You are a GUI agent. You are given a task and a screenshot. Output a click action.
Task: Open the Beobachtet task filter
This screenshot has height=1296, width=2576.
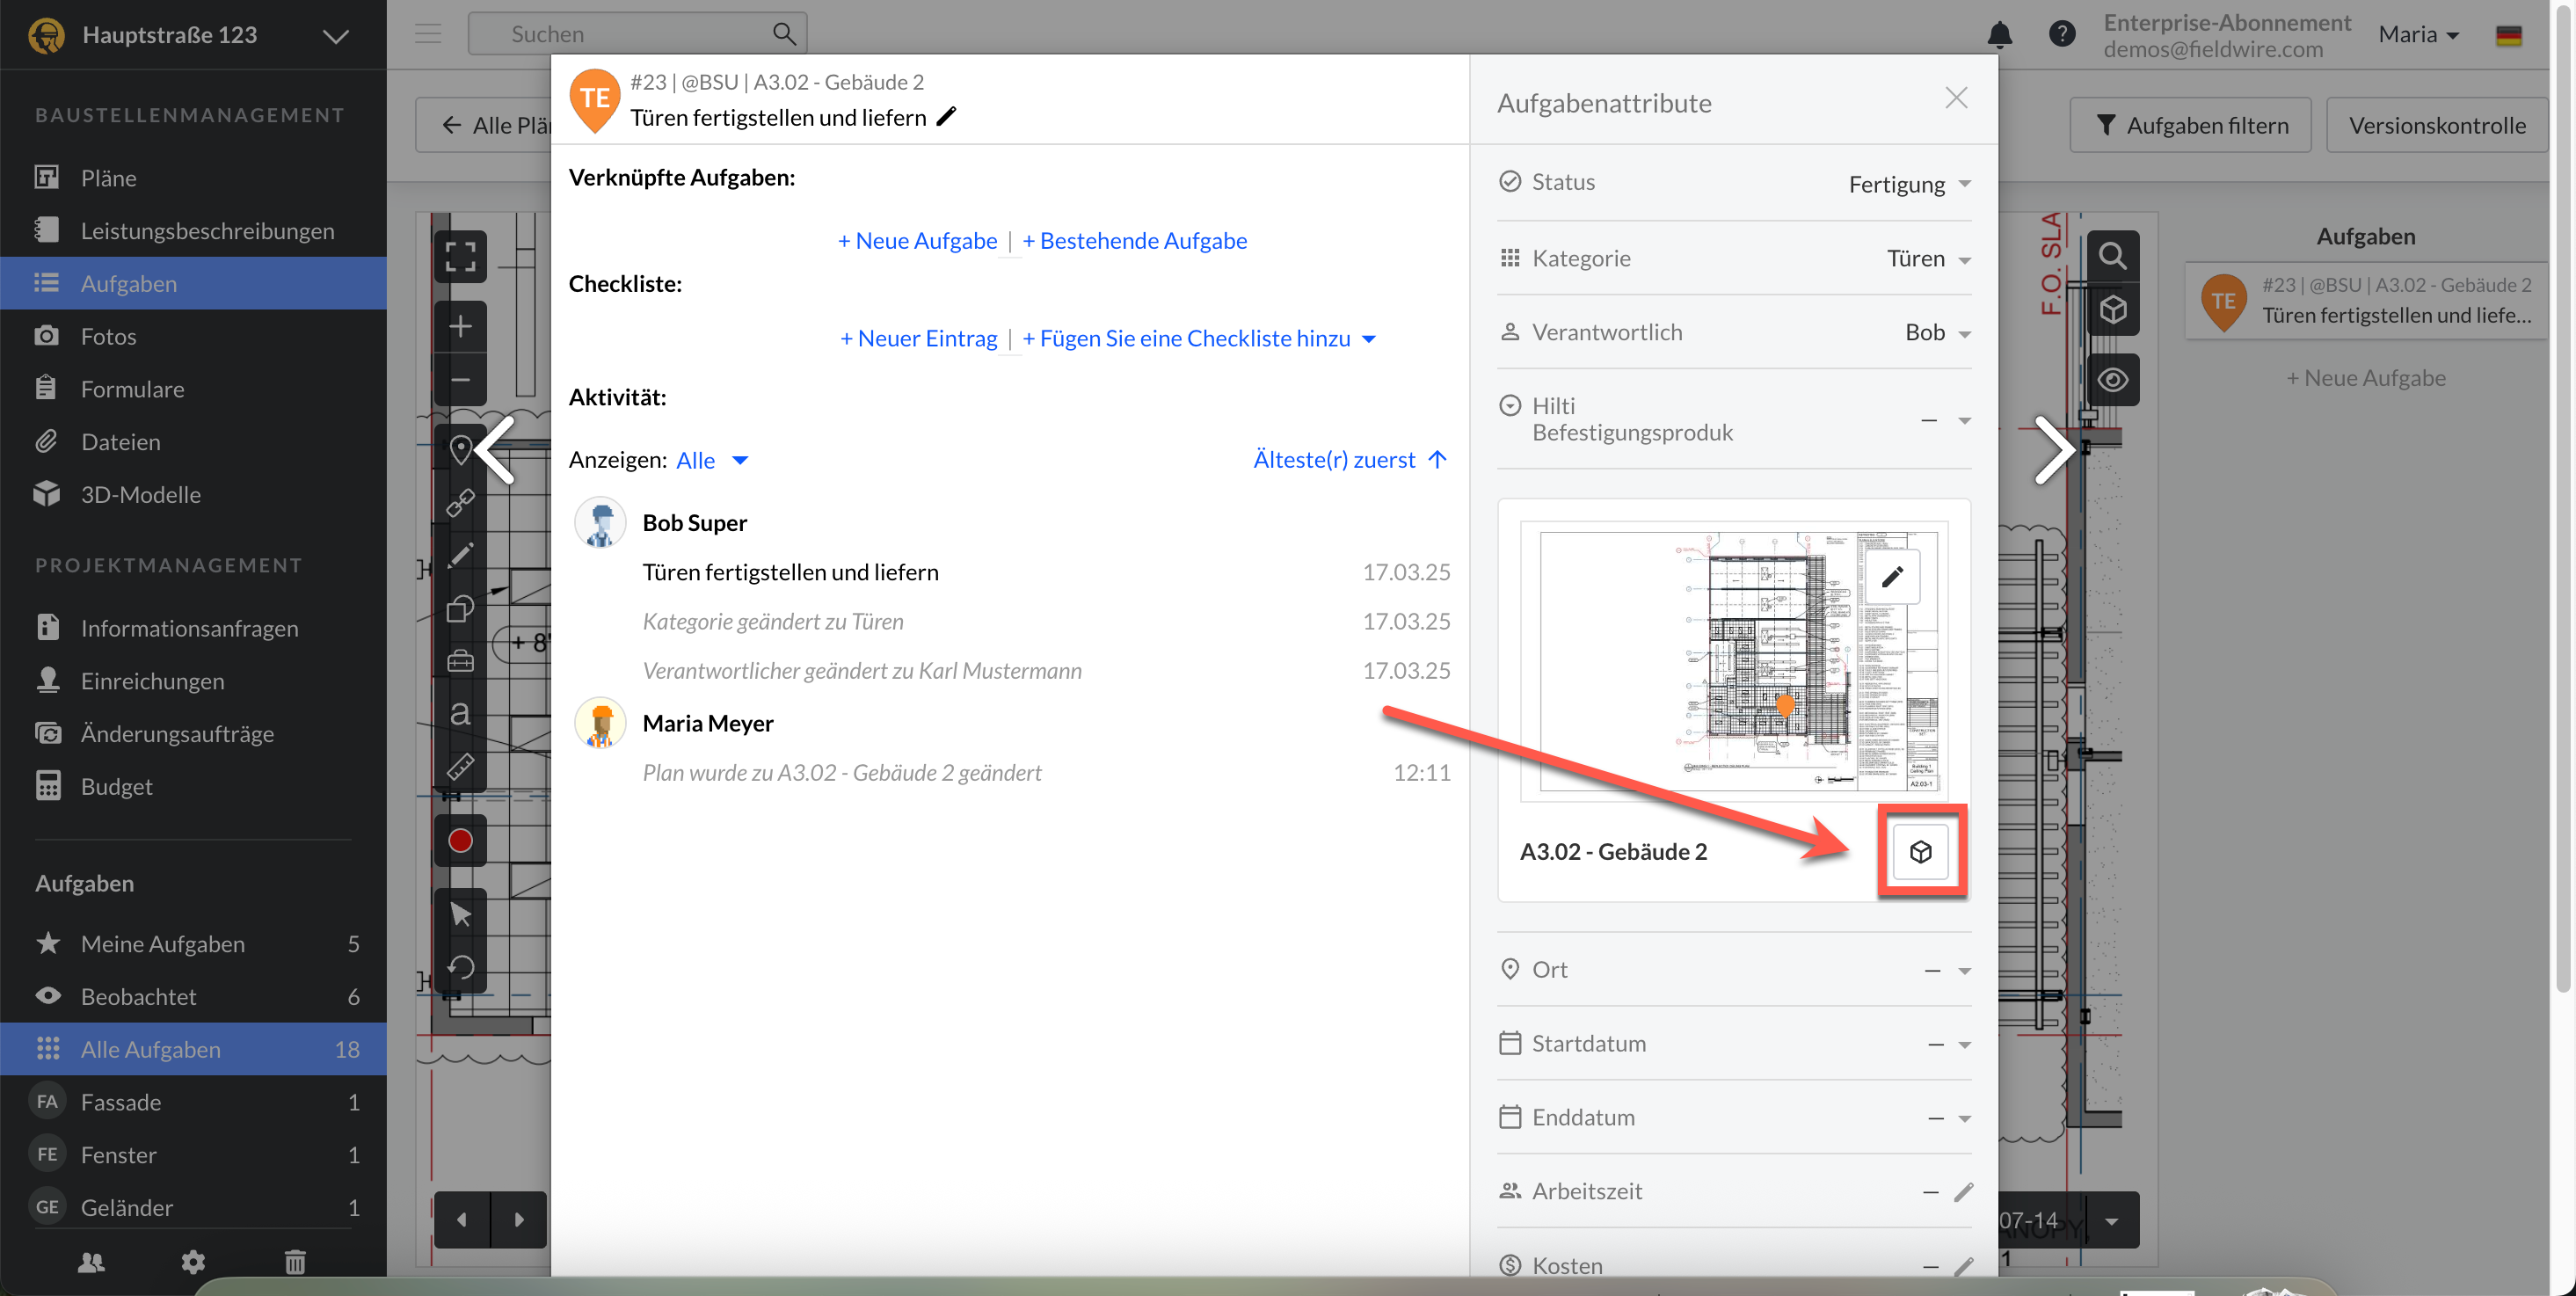tap(138, 996)
